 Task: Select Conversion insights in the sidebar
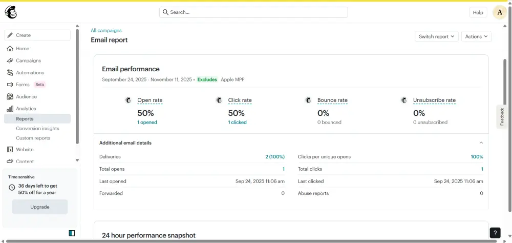pyautogui.click(x=37, y=129)
